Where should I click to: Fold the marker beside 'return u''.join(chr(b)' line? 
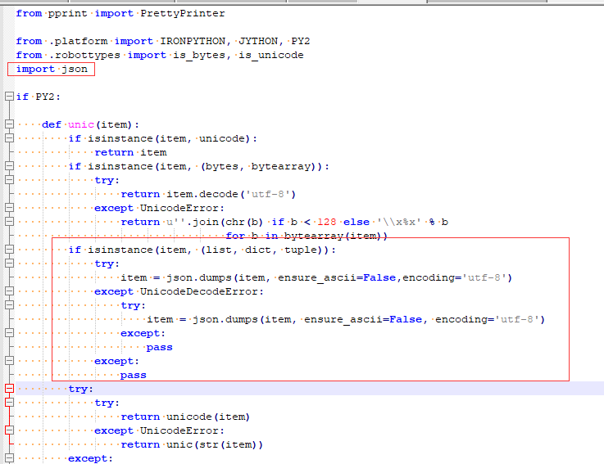pyautogui.click(x=9, y=222)
